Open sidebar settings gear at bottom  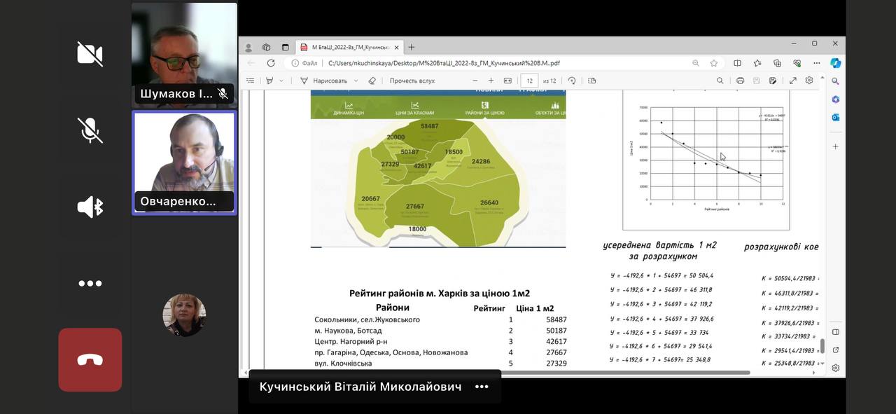(x=835, y=368)
